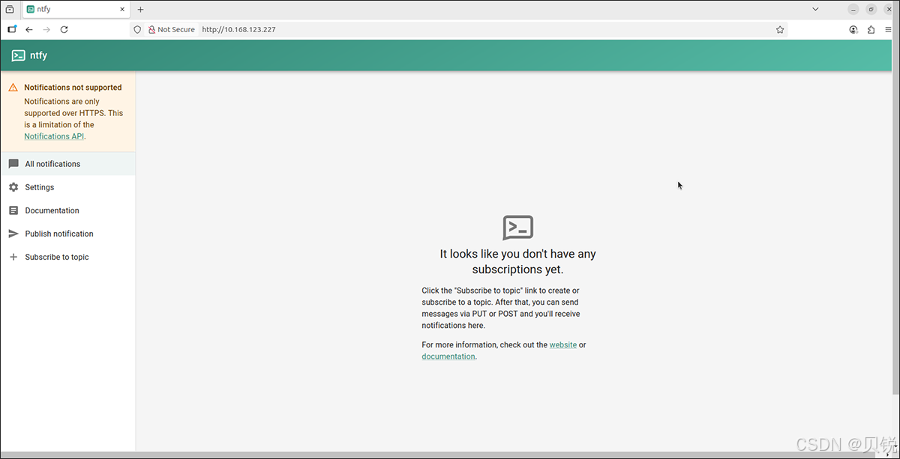Reload the page with refresh icon
900x459 pixels.
pos(64,29)
